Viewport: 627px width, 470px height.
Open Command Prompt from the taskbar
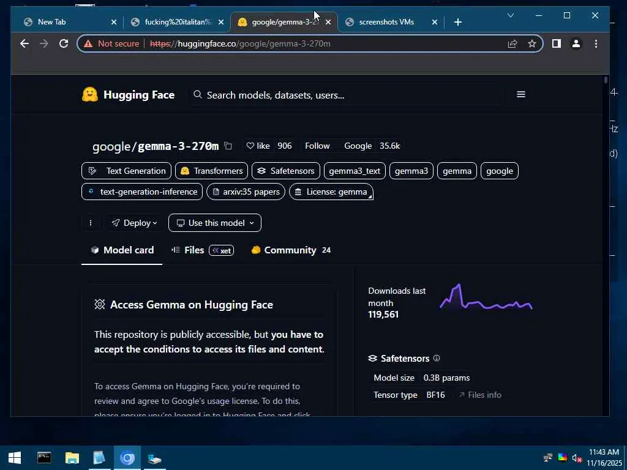44,458
